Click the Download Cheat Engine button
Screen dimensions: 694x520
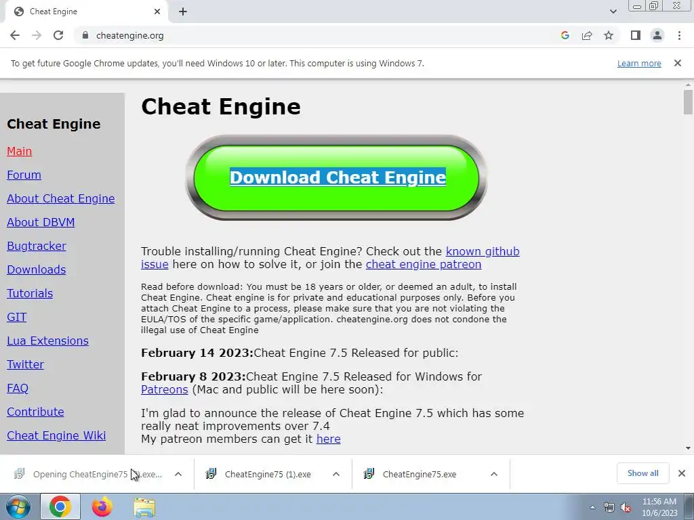click(338, 177)
